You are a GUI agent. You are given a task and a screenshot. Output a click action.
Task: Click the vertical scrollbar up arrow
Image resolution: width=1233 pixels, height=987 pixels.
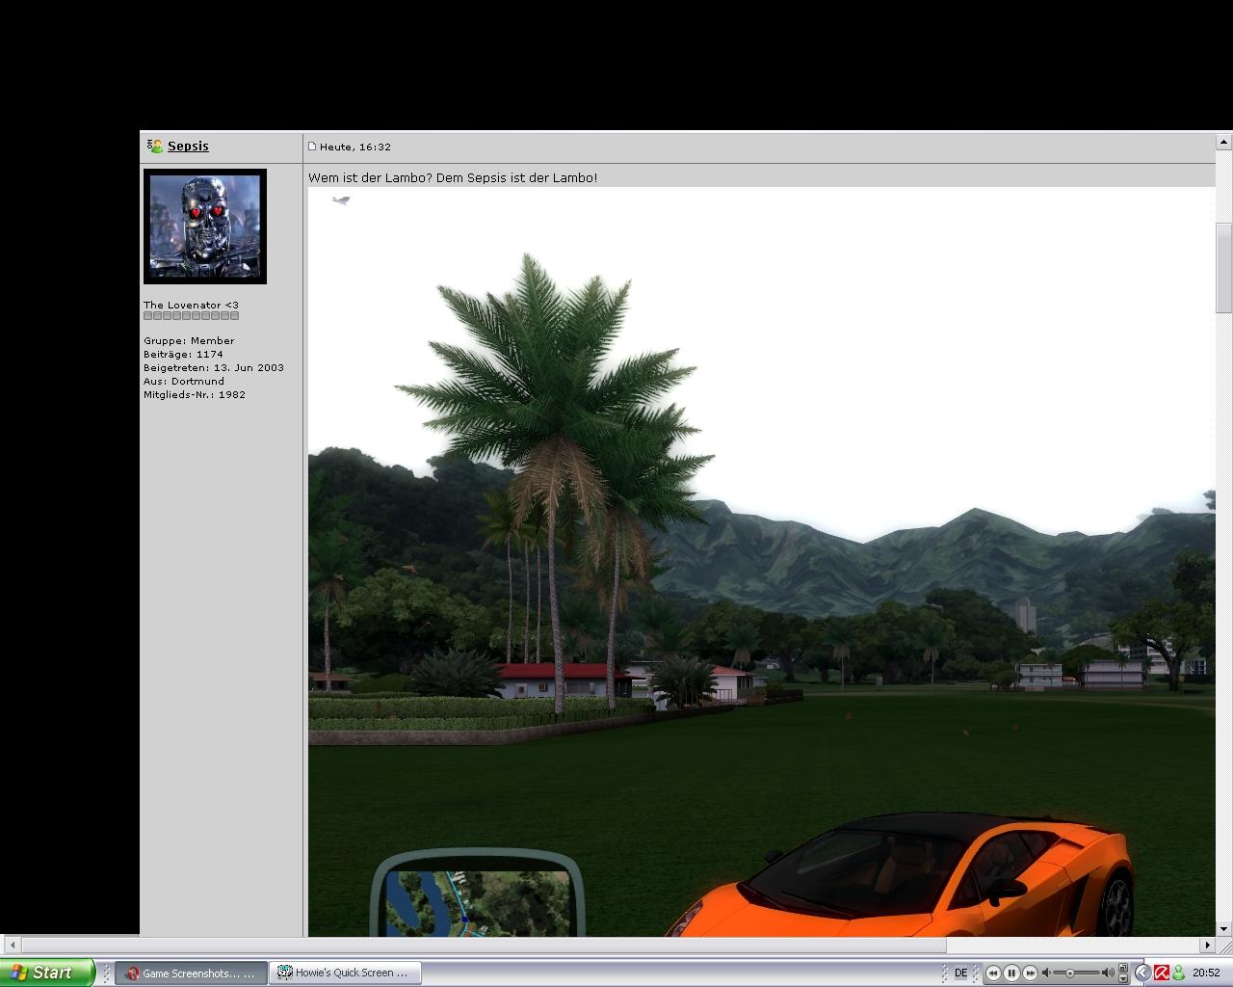click(x=1223, y=142)
